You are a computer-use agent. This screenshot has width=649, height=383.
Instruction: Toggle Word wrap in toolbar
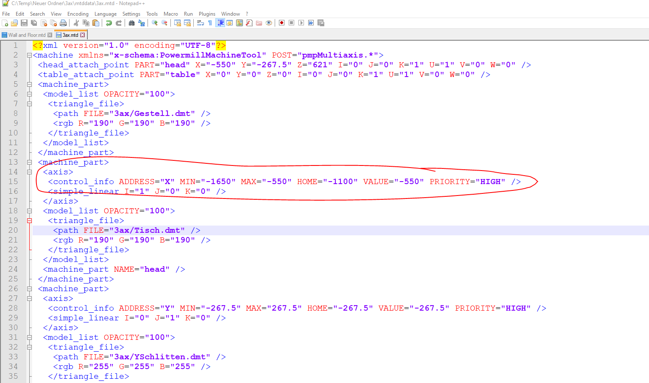tap(201, 23)
